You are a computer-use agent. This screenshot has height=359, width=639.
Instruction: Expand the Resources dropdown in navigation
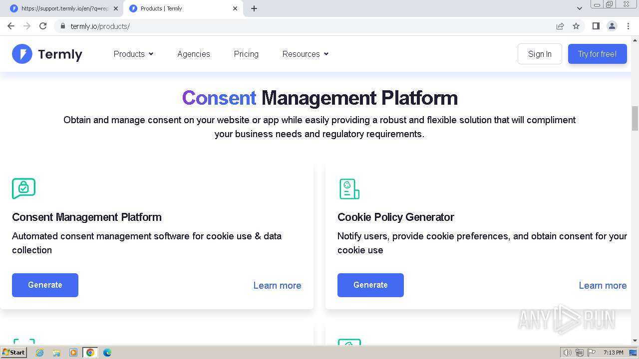306,54
